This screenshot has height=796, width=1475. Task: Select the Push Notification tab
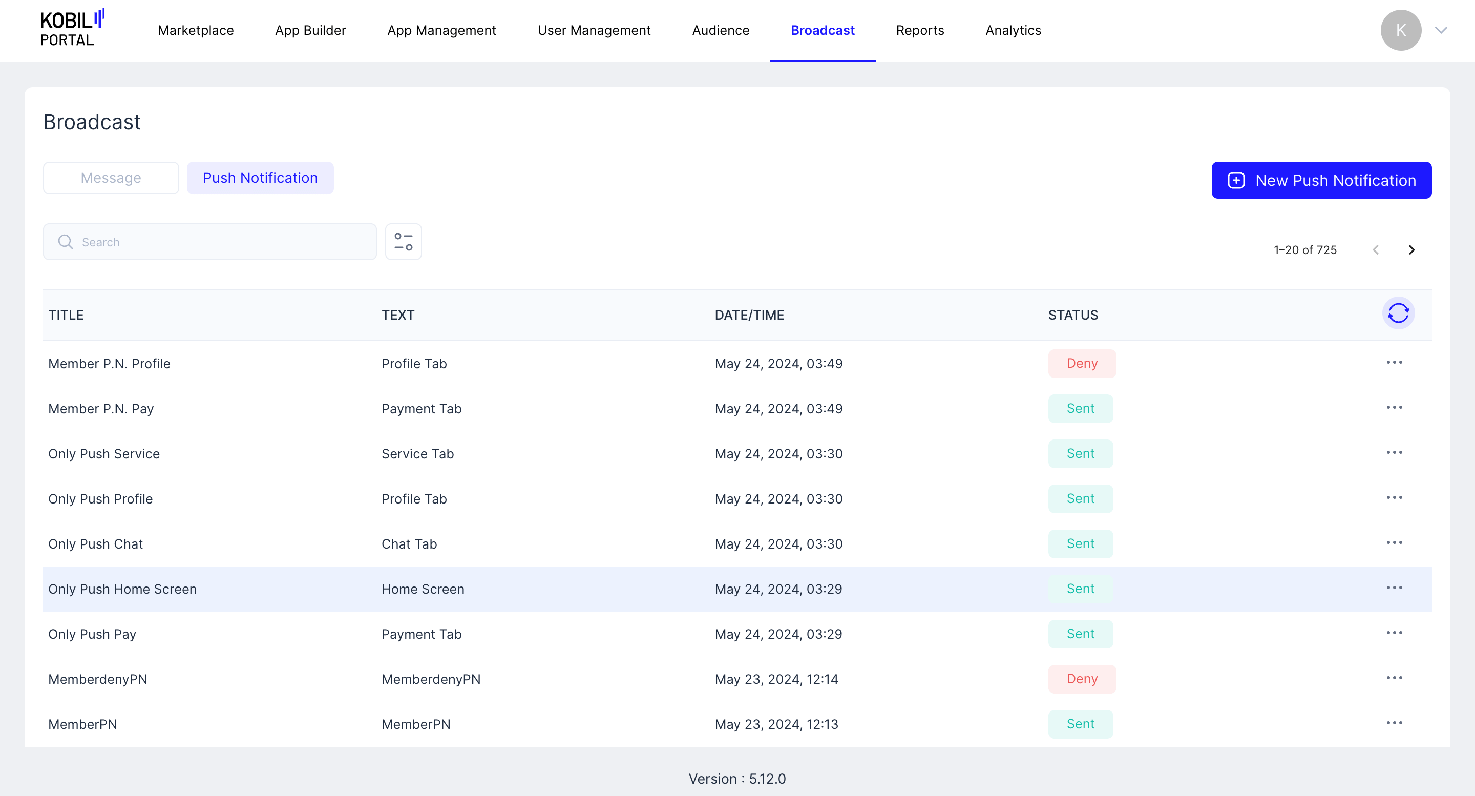tap(260, 178)
